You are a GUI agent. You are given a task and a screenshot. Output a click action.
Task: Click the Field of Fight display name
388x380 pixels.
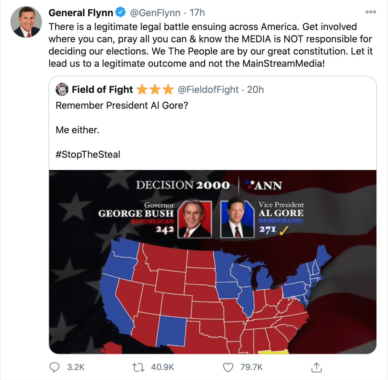[102, 89]
